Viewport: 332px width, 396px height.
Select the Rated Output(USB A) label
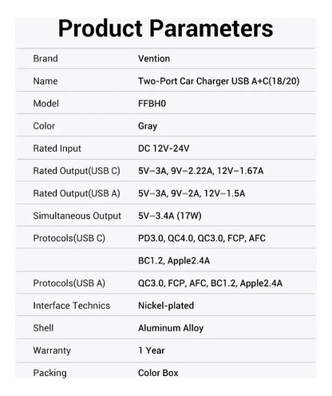[x=77, y=193]
